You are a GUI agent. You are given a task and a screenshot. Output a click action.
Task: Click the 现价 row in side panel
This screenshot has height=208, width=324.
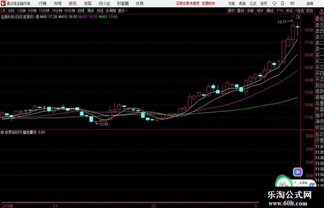point(320,85)
